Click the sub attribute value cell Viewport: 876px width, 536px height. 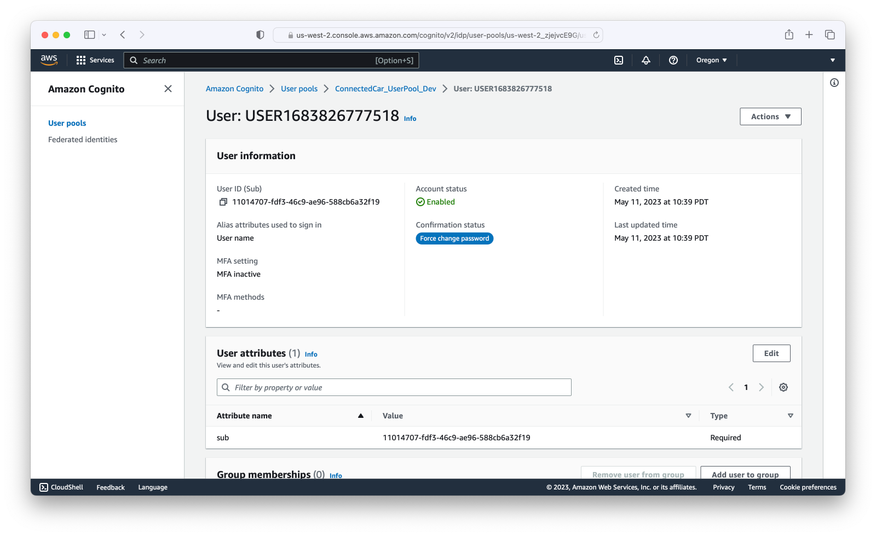point(456,438)
